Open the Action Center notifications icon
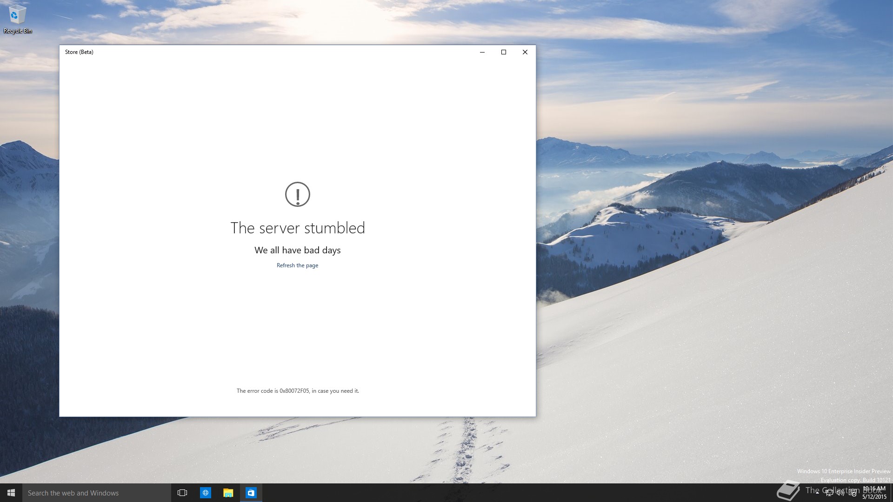This screenshot has width=893, height=502. [x=853, y=493]
